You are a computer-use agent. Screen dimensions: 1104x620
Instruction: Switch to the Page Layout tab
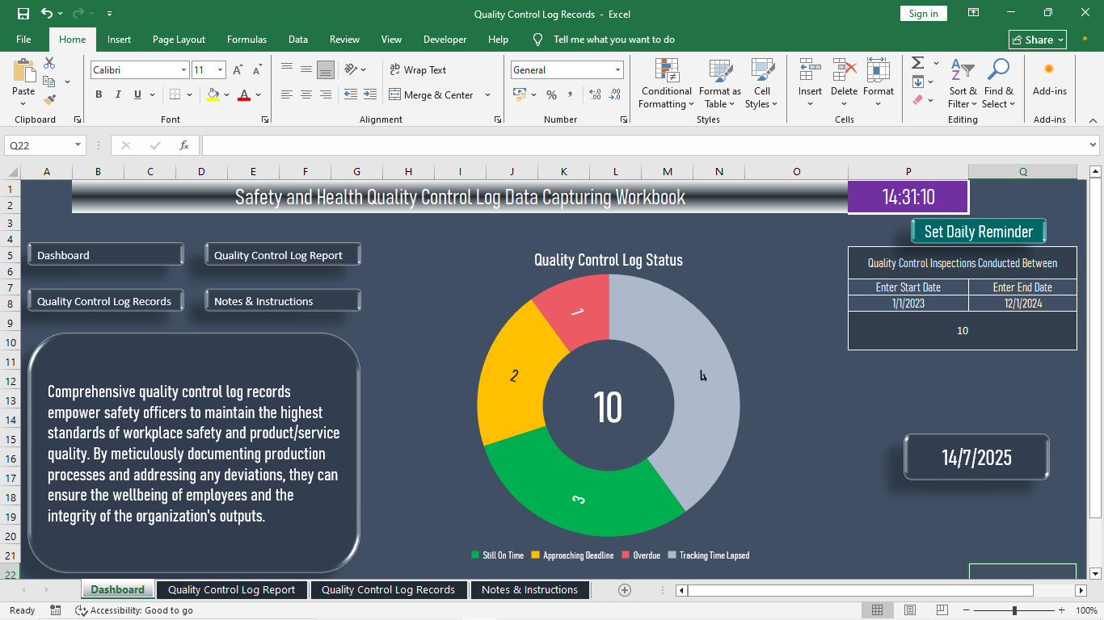(179, 39)
